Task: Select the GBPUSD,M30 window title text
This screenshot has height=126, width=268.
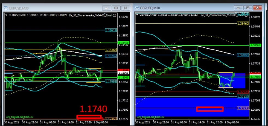Action: pyautogui.click(x=150, y=8)
